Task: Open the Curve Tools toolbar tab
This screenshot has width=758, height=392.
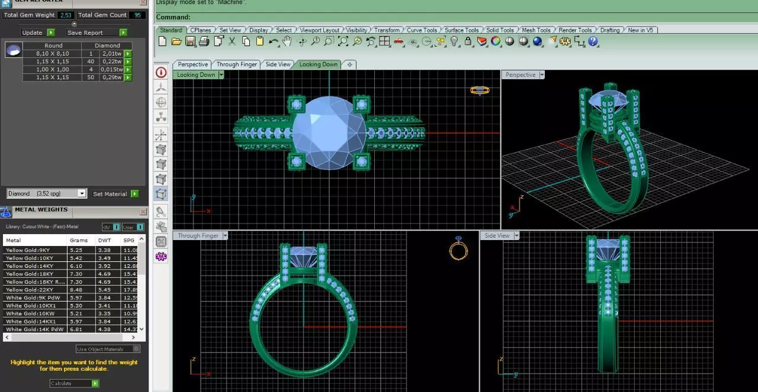Action: [422, 30]
